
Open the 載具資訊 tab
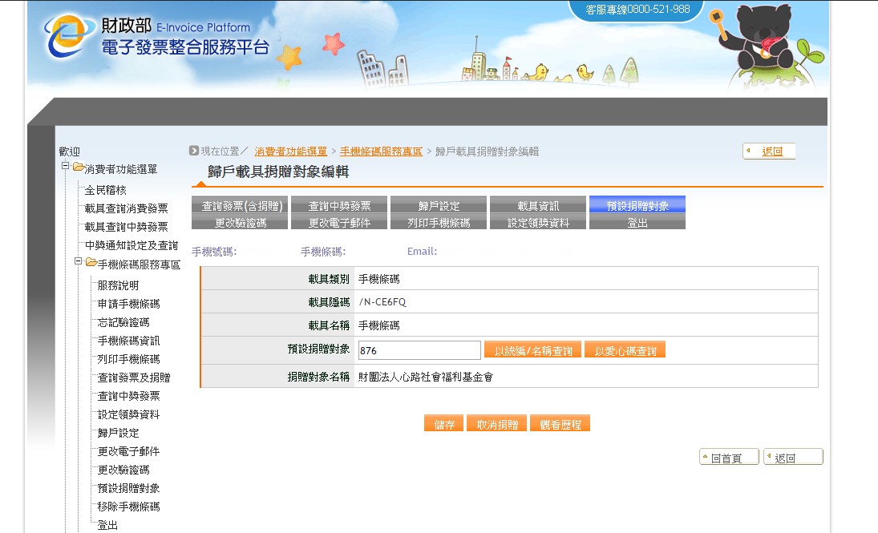[537, 205]
